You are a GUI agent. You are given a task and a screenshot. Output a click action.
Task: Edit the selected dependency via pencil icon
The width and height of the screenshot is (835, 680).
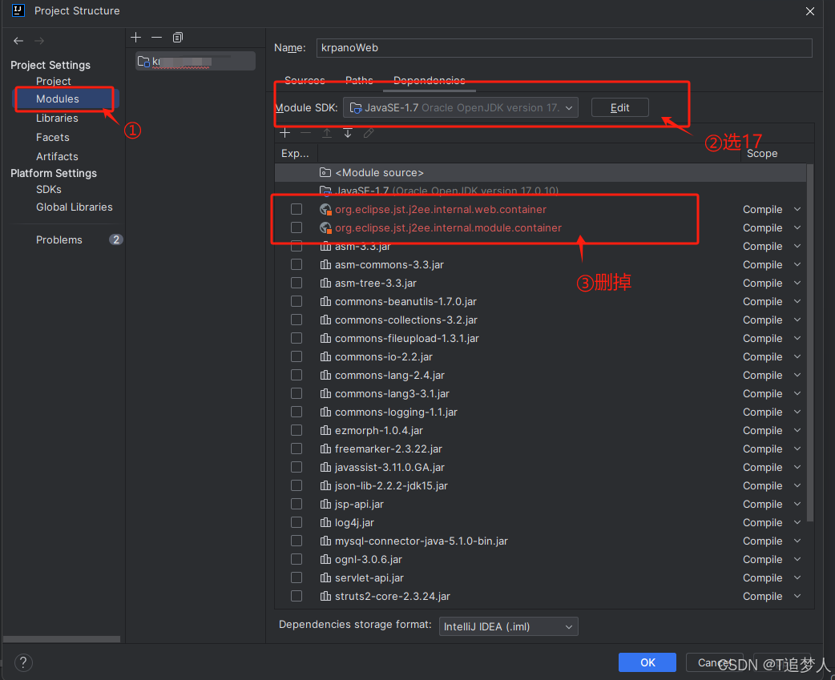coord(369,133)
